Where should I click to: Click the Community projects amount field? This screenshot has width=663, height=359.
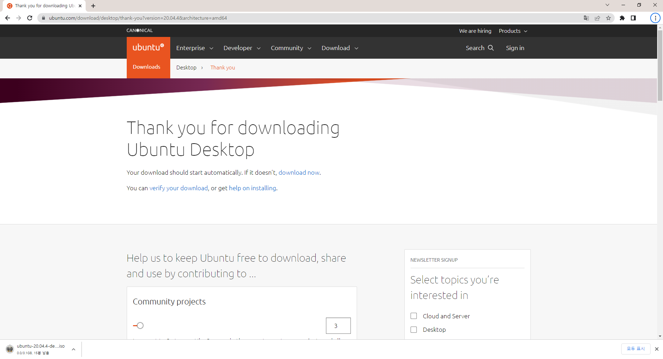[x=338, y=326]
